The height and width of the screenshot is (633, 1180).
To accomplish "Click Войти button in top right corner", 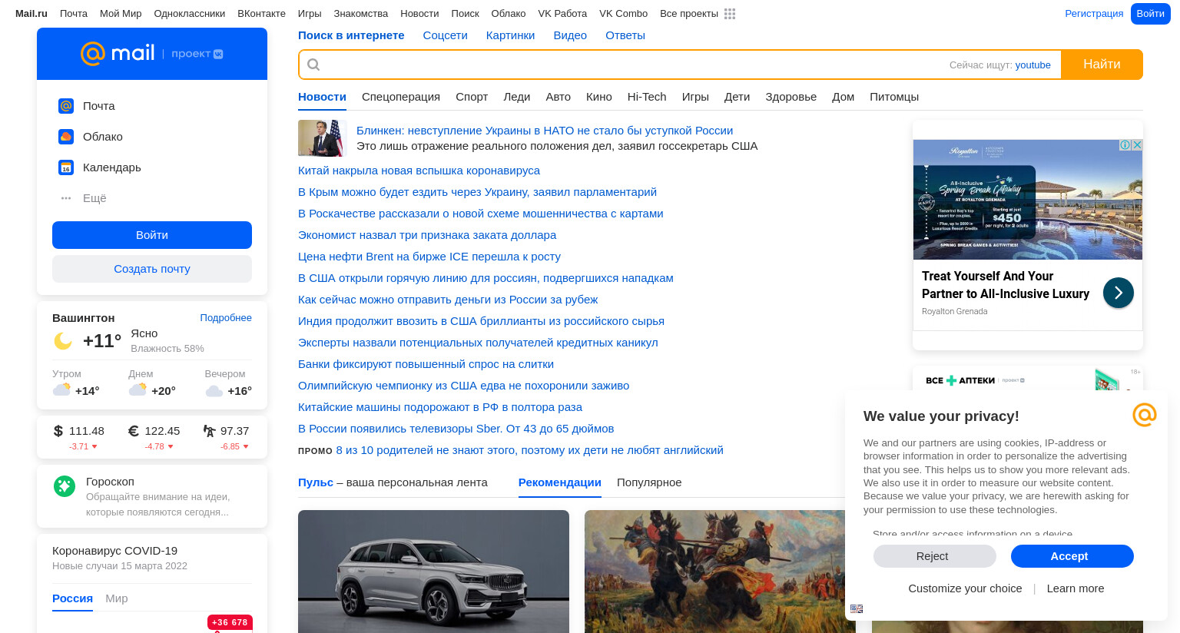I will tap(1150, 14).
